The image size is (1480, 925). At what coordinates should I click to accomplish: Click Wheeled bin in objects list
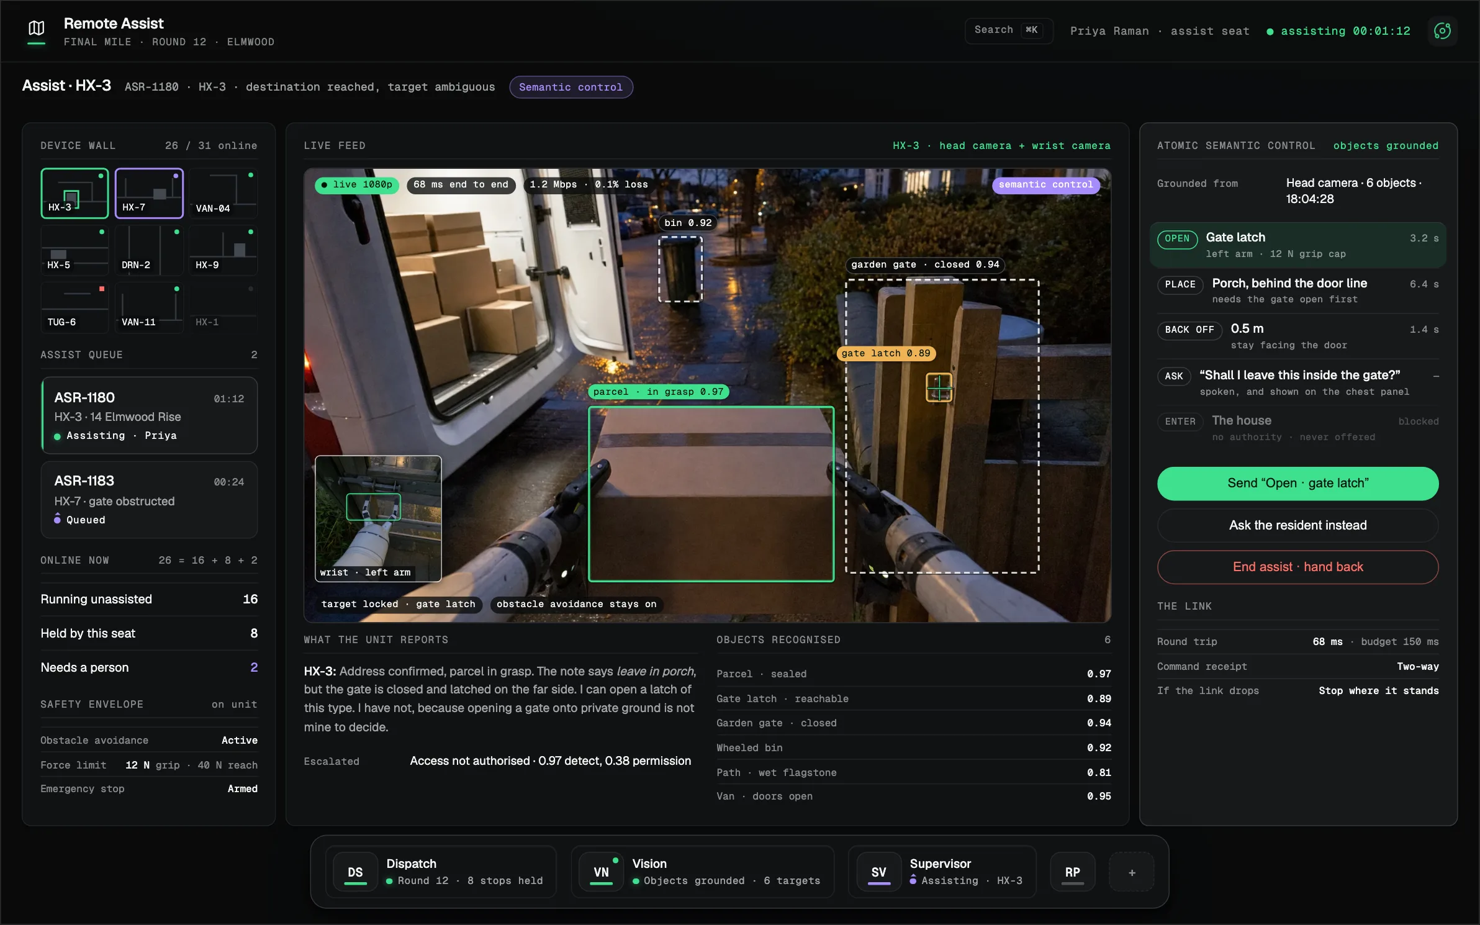[x=913, y=747]
